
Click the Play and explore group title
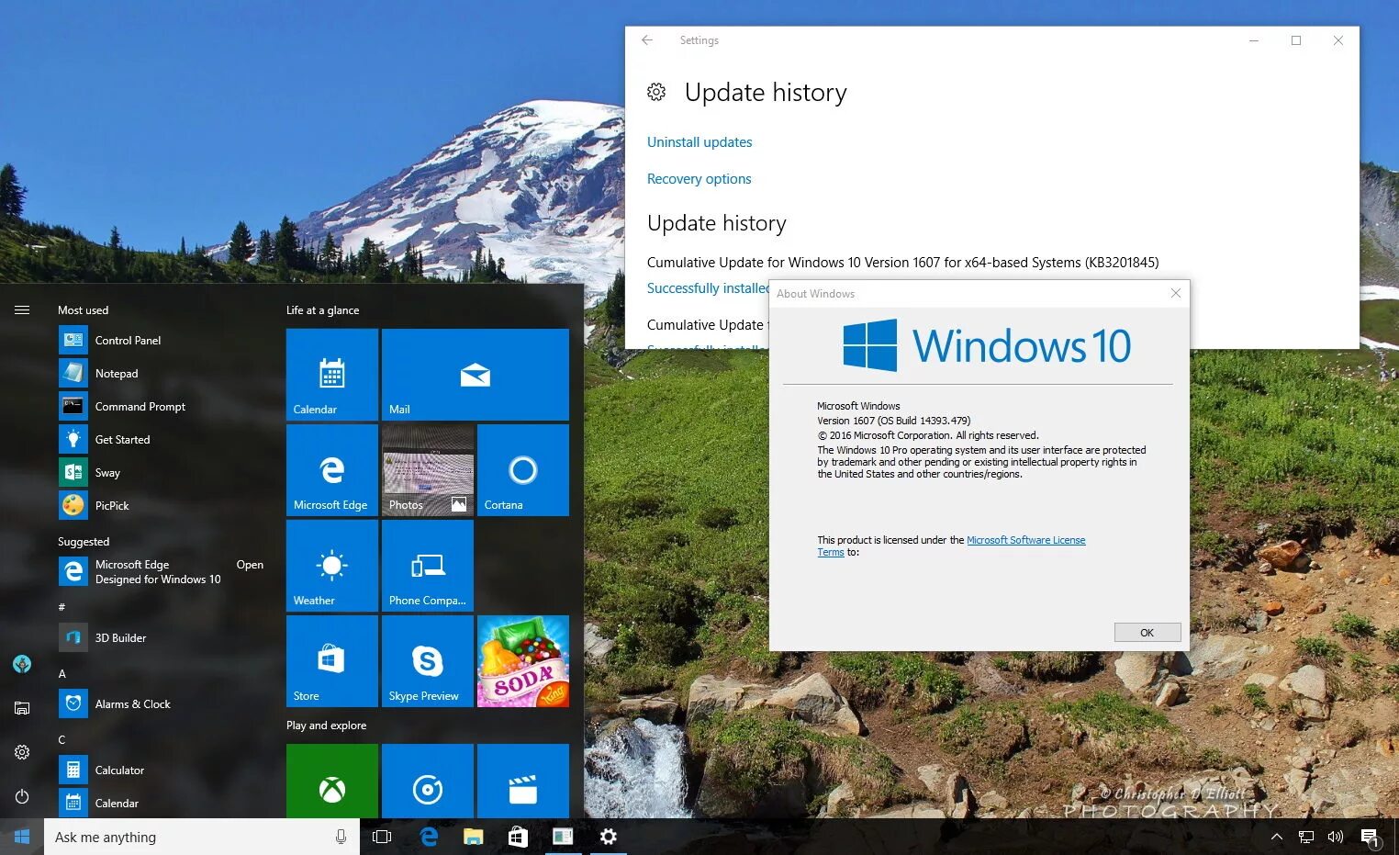(326, 726)
